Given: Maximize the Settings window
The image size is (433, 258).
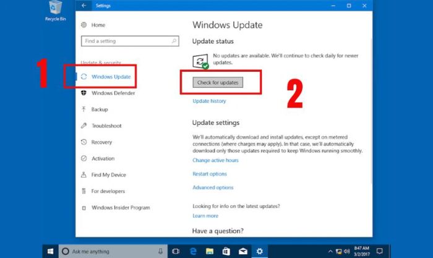Looking at the screenshot, I should 349,5.
